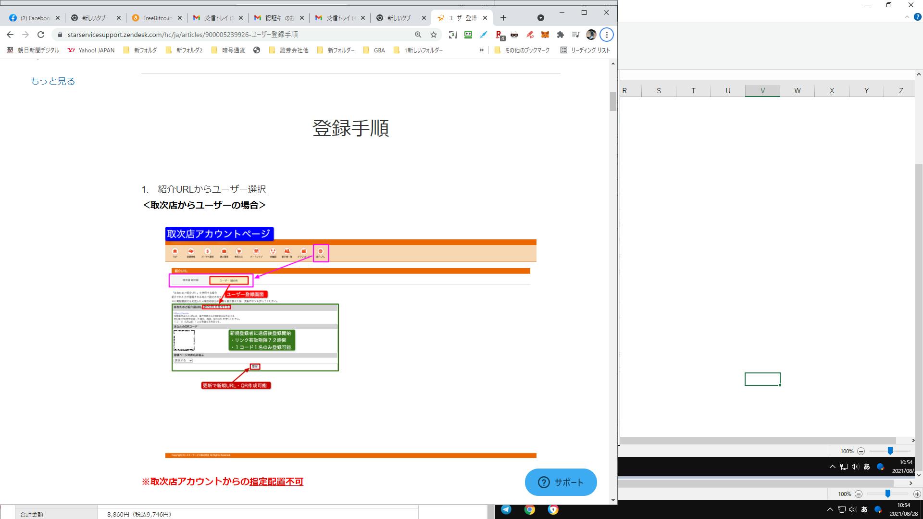This screenshot has width=923, height=519.
Task: Open the tab search dropdown arrow
Action: pos(540,18)
